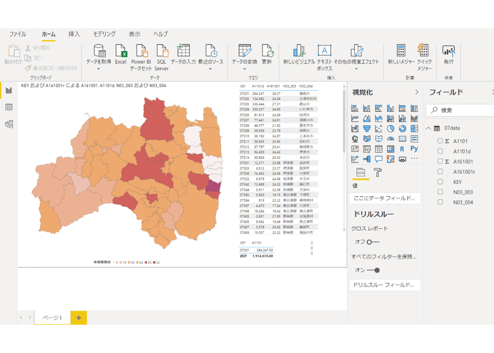This screenshot has height=353, width=494.
Task: Select the scatter chart visual
Action: tap(379, 128)
